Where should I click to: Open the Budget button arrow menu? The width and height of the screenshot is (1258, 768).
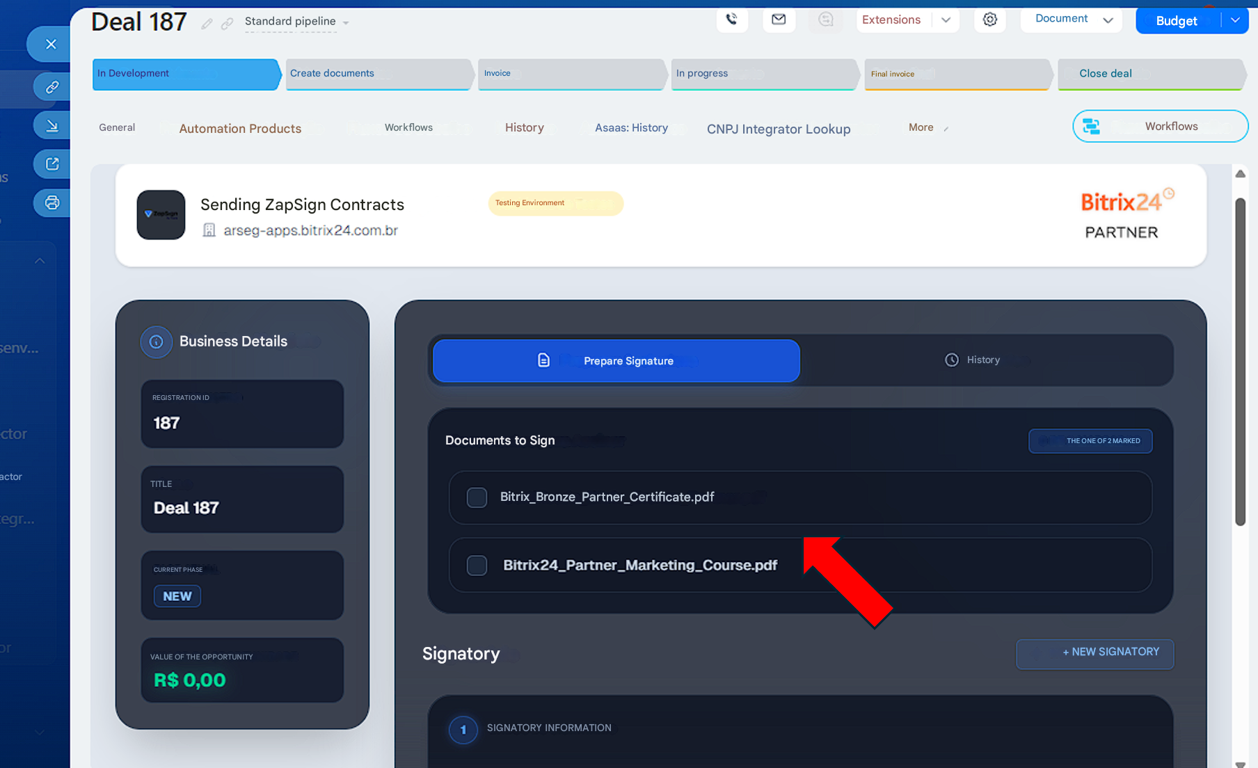point(1235,20)
